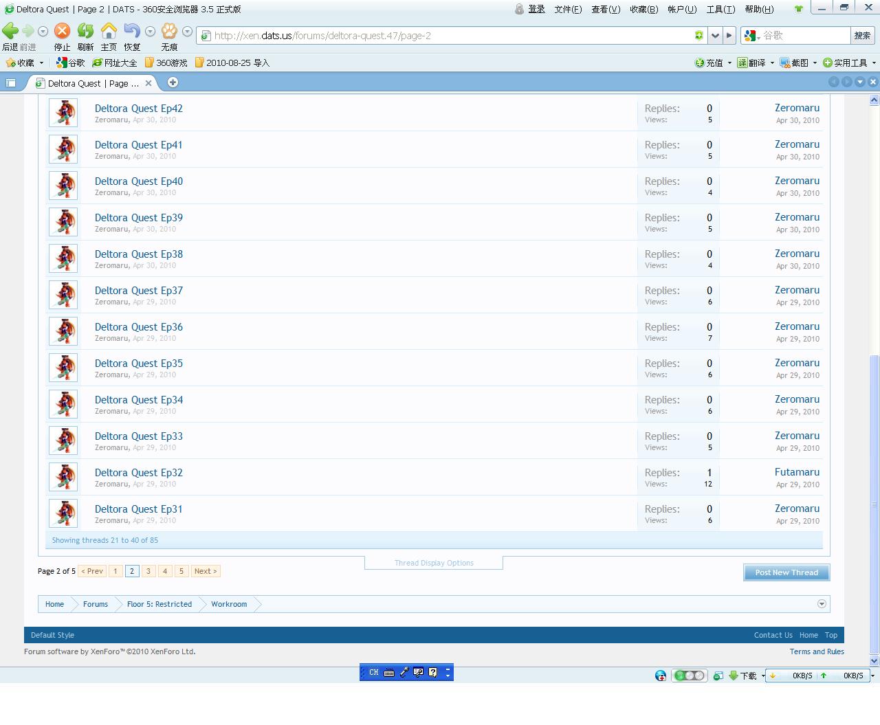The width and height of the screenshot is (880, 725).
Task: Open the Deltora Quest Ep36 thread
Action: [x=139, y=327]
